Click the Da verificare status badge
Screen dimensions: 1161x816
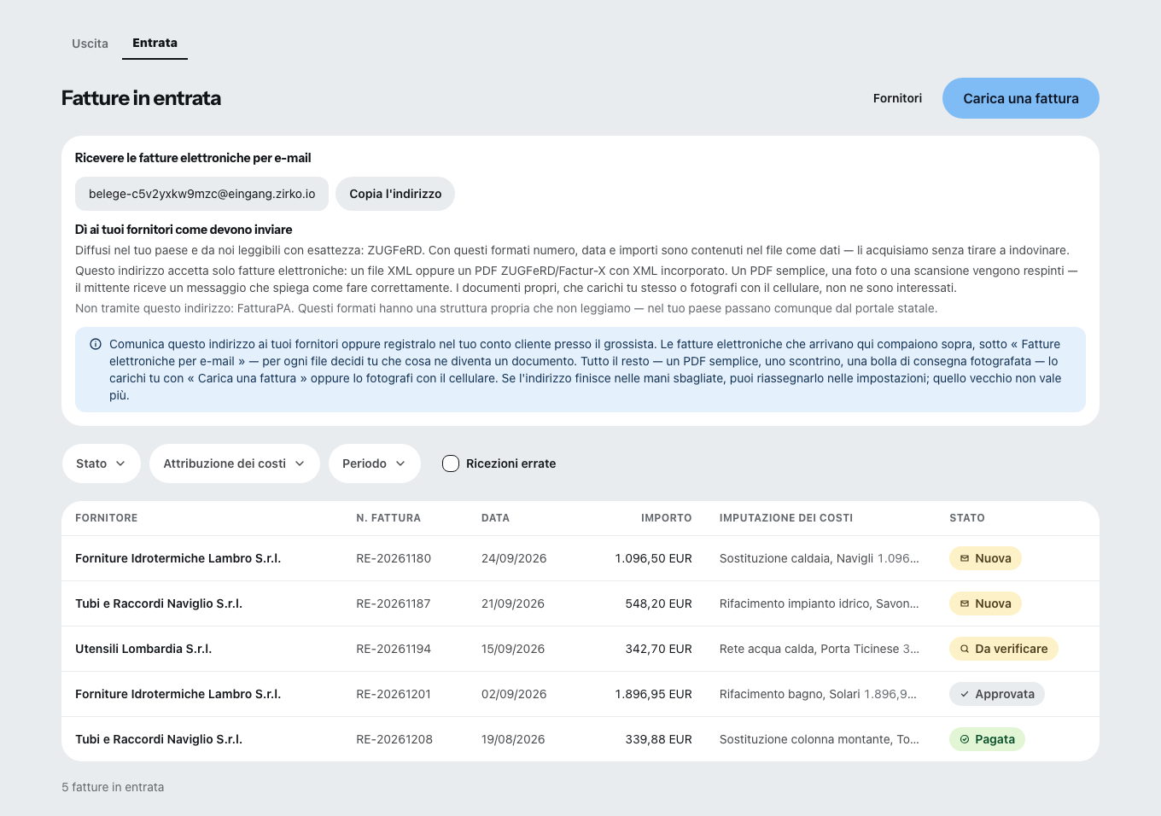[1004, 649]
